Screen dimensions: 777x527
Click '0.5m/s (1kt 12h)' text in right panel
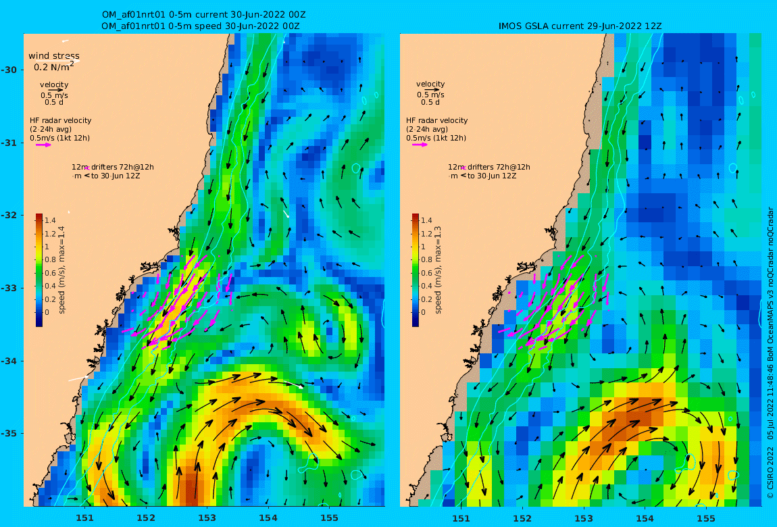(x=436, y=138)
